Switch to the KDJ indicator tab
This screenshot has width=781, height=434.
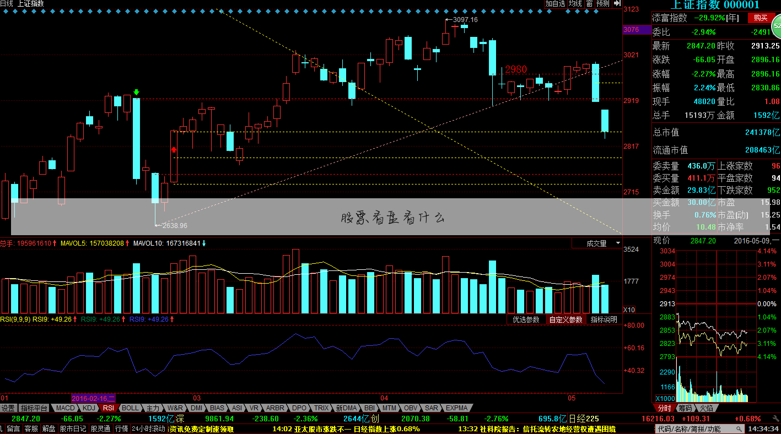[x=89, y=408]
